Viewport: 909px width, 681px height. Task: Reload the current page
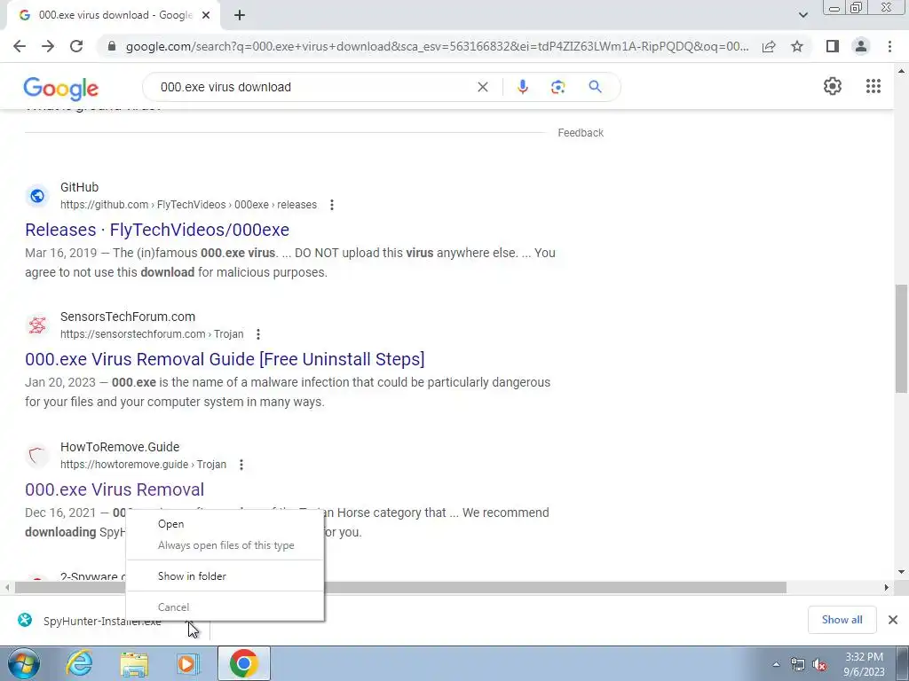coord(76,46)
